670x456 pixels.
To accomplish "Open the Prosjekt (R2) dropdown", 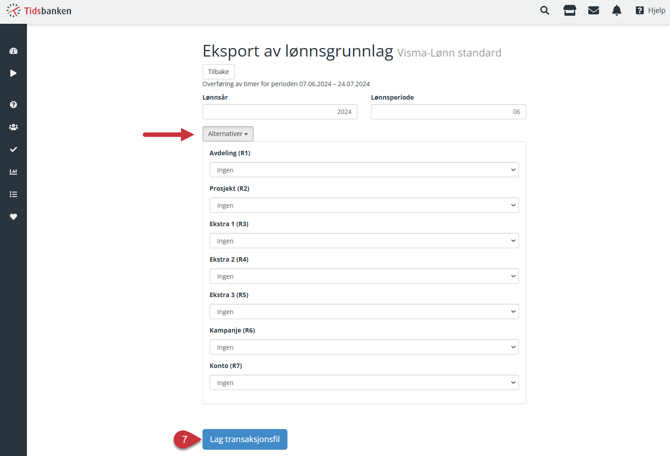I will [364, 205].
